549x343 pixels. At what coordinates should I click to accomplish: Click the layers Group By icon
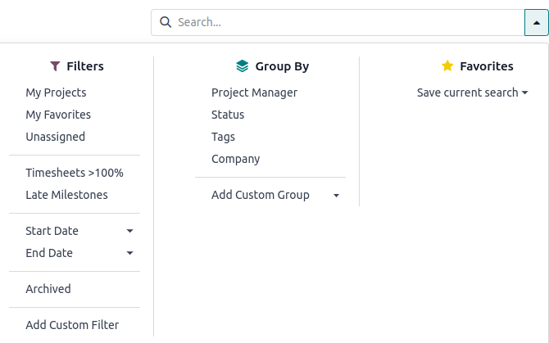(242, 66)
